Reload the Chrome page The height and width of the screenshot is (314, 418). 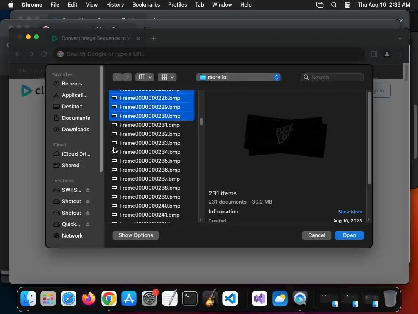pyautogui.click(x=44, y=54)
